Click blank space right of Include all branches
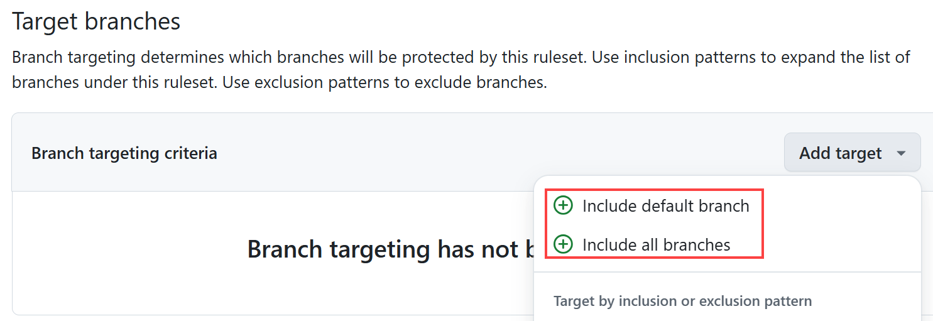The image size is (933, 321). click(x=836, y=245)
